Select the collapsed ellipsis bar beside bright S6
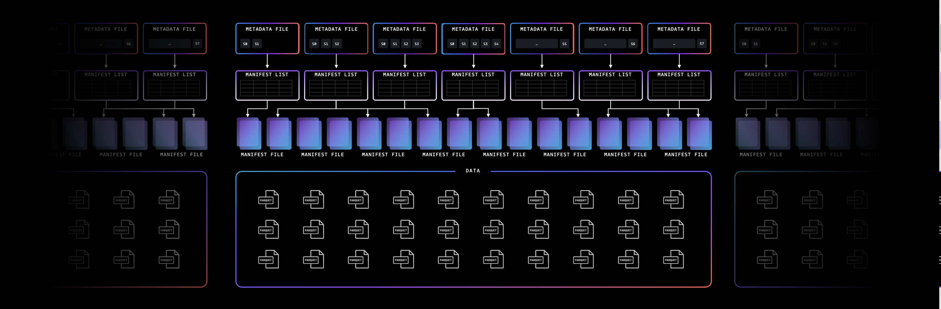The height and width of the screenshot is (309, 941). tap(605, 44)
